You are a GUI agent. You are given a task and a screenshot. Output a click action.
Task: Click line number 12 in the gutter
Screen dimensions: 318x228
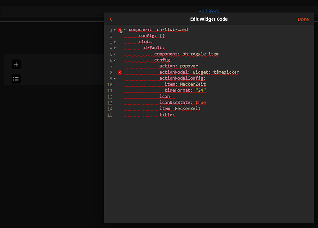tap(110, 97)
